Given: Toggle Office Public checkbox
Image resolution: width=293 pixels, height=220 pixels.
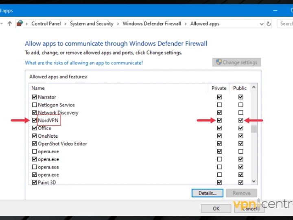Looking at the screenshot, I should click(241, 128).
